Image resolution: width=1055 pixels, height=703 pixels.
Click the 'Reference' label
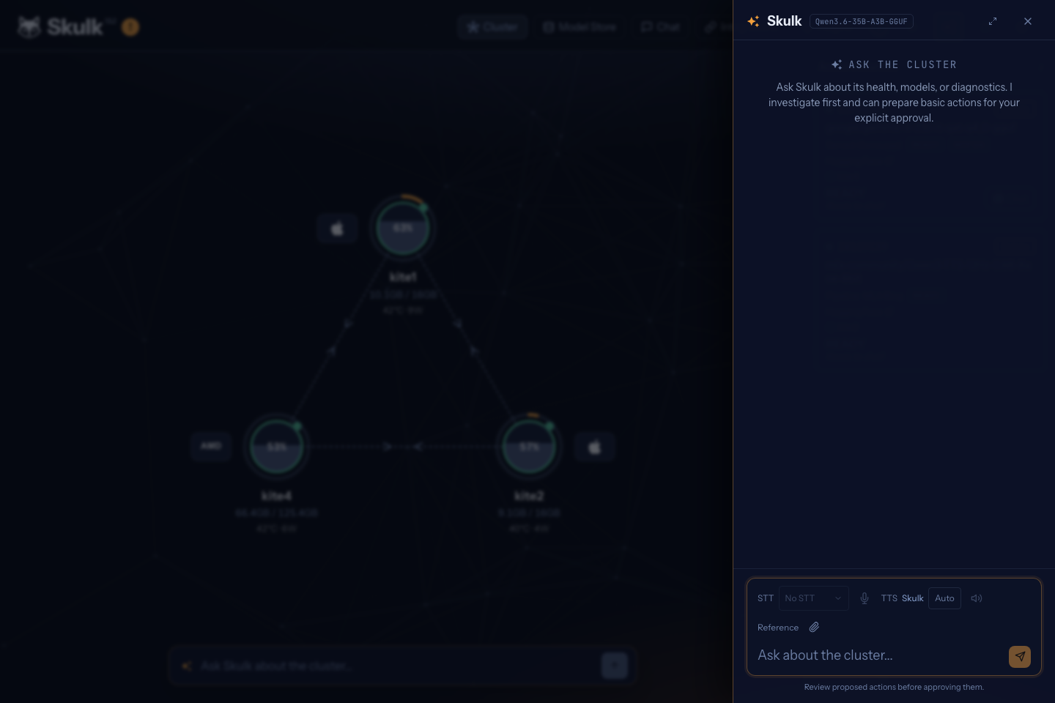coord(778,628)
